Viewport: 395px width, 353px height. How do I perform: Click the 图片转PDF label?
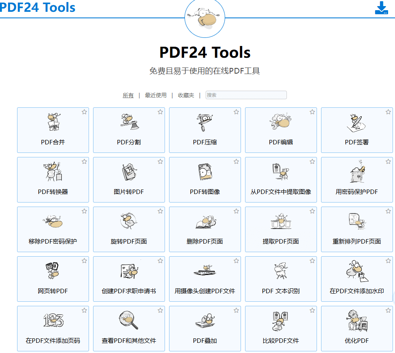pyautogui.click(x=129, y=192)
